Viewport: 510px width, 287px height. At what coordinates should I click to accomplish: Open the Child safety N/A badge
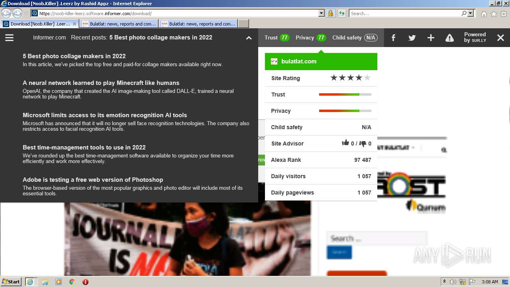(355, 37)
